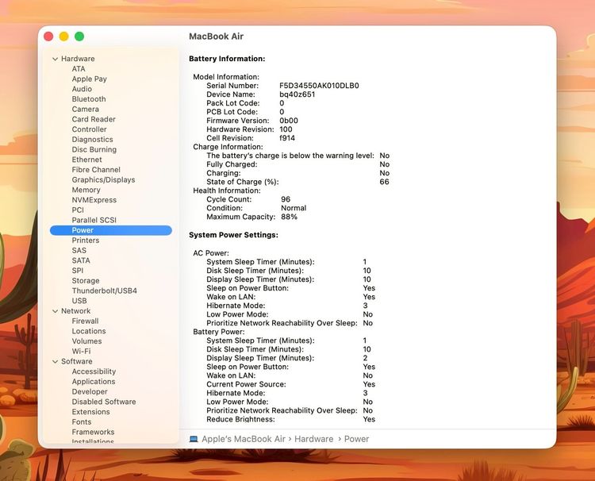Viewport: 595px width, 481px height.
Task: Open Wi-Fi under Network
Action: [x=81, y=351]
